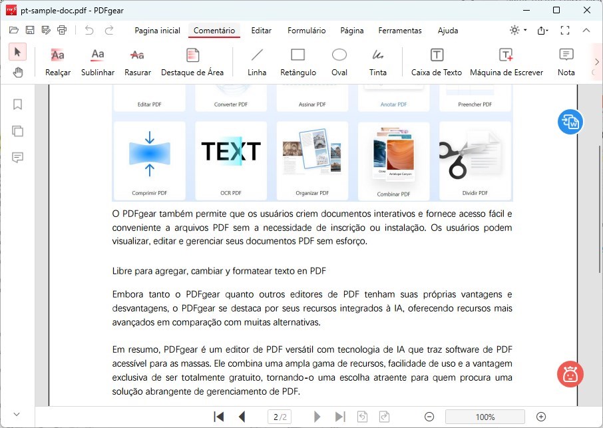Open the page thumbnails side panel
The height and width of the screenshot is (428, 603).
coord(18,130)
